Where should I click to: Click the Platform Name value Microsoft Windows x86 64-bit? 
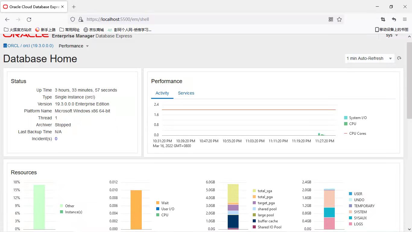(x=82, y=111)
